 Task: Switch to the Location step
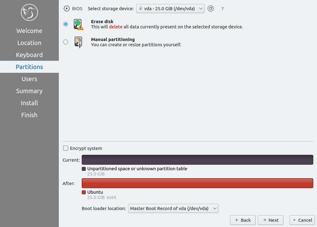pyautogui.click(x=29, y=43)
